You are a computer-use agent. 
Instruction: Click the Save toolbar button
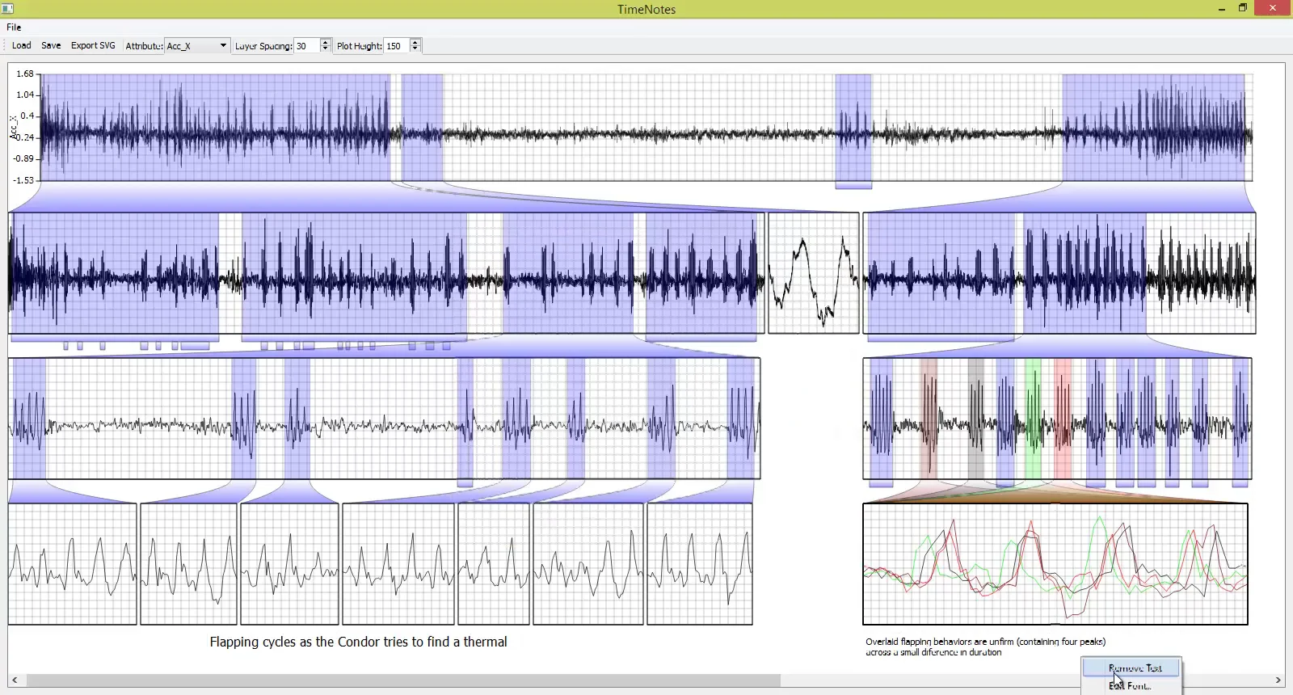tap(51, 45)
